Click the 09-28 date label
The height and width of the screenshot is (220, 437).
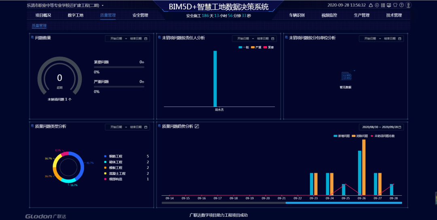click(394, 198)
